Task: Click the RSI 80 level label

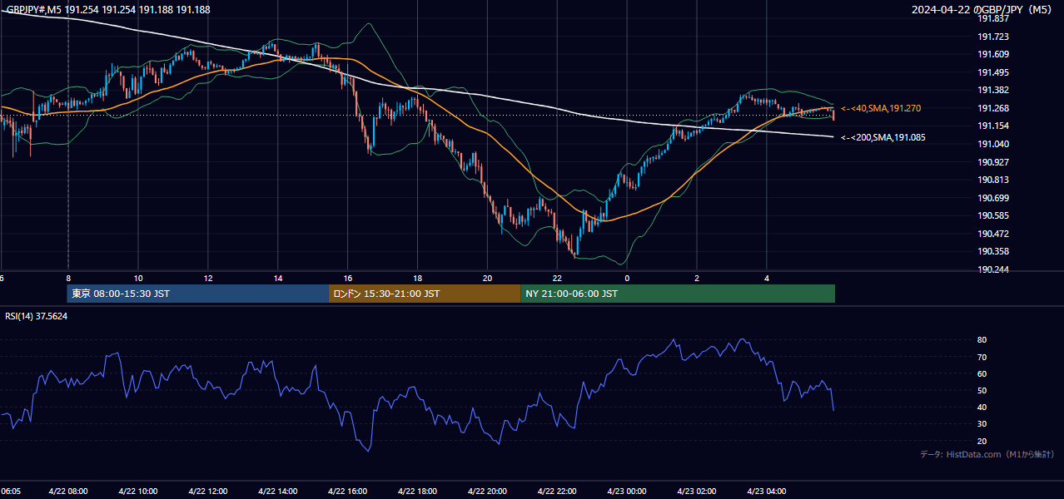Action: point(982,340)
